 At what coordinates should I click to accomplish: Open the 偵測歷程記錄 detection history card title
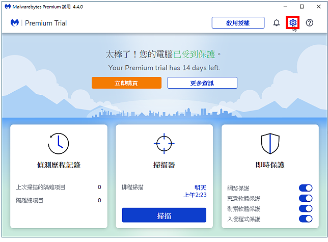tap(59, 165)
